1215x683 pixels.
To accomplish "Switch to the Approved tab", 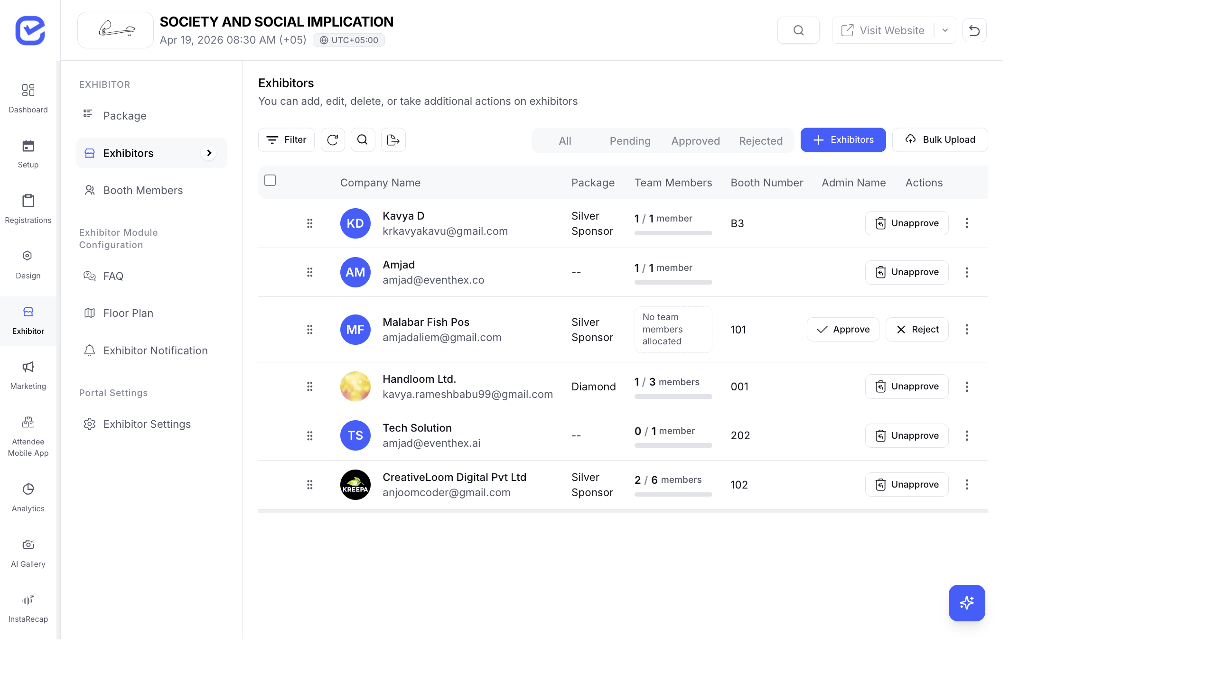I will tap(695, 141).
